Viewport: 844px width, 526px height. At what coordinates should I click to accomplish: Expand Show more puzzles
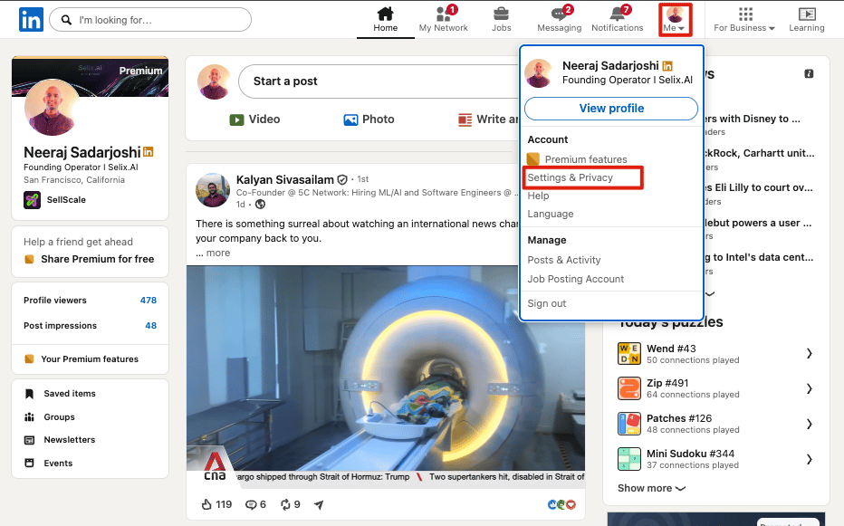[x=651, y=488]
